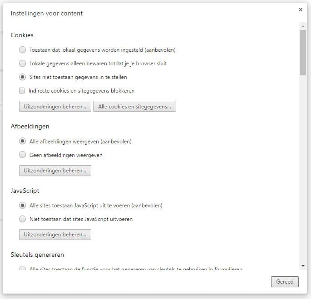Close the Instellingen voor content dialog

[300, 10]
